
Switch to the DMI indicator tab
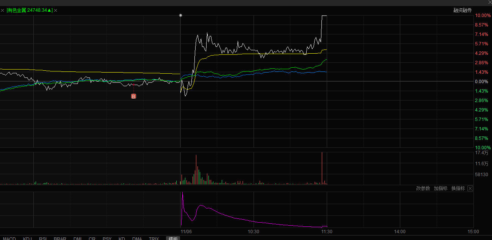pos(77,238)
